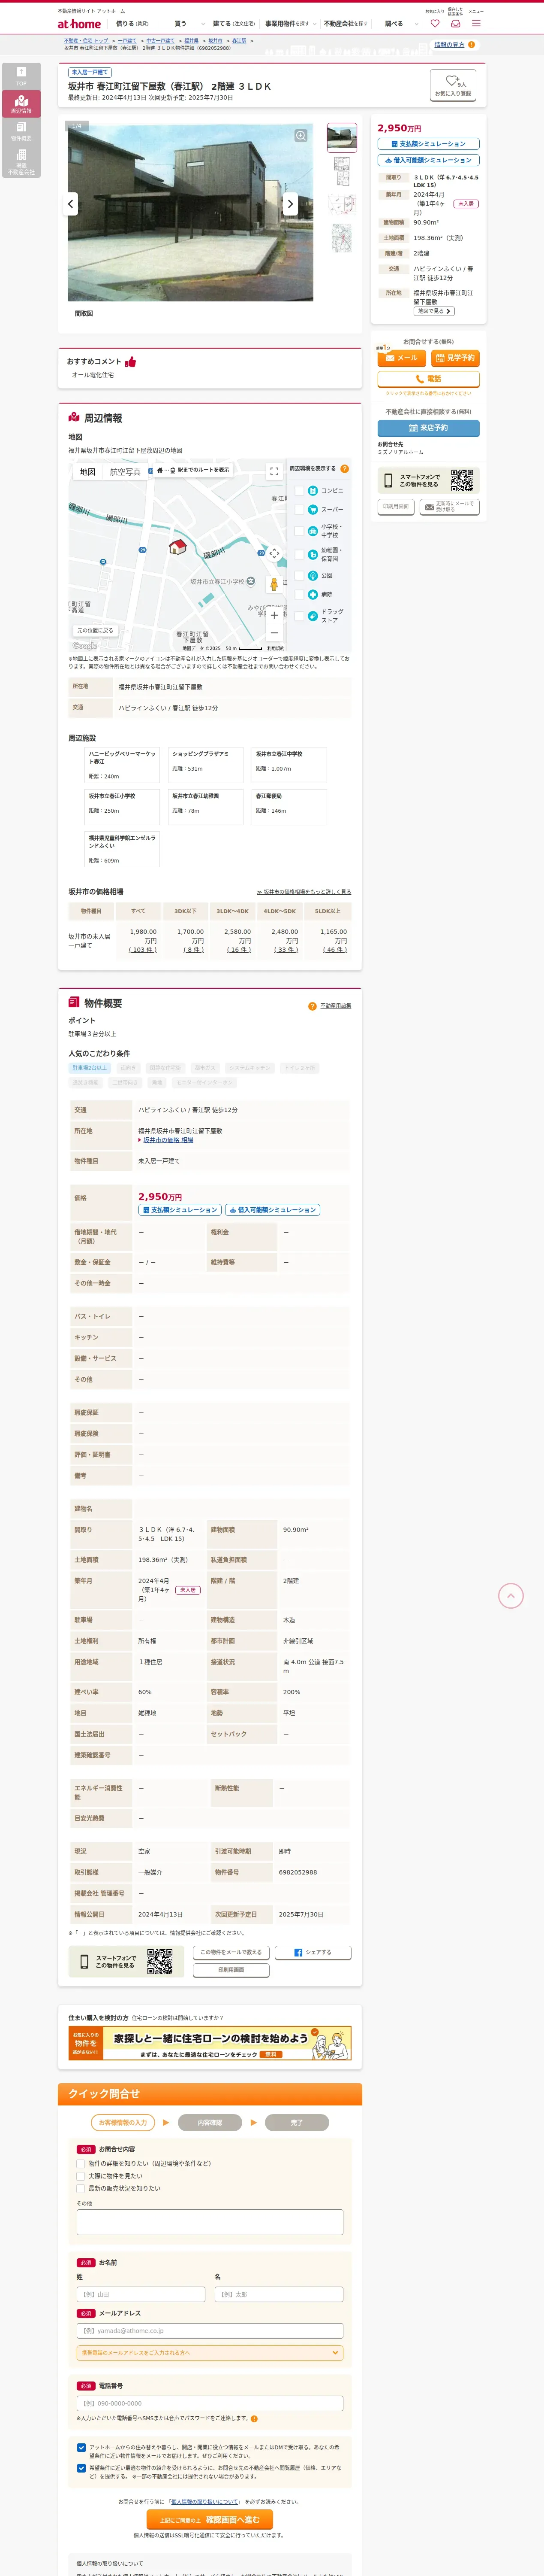The height and width of the screenshot is (2576, 544).
Task: Click the at home site logo
Action: pyautogui.click(x=79, y=24)
